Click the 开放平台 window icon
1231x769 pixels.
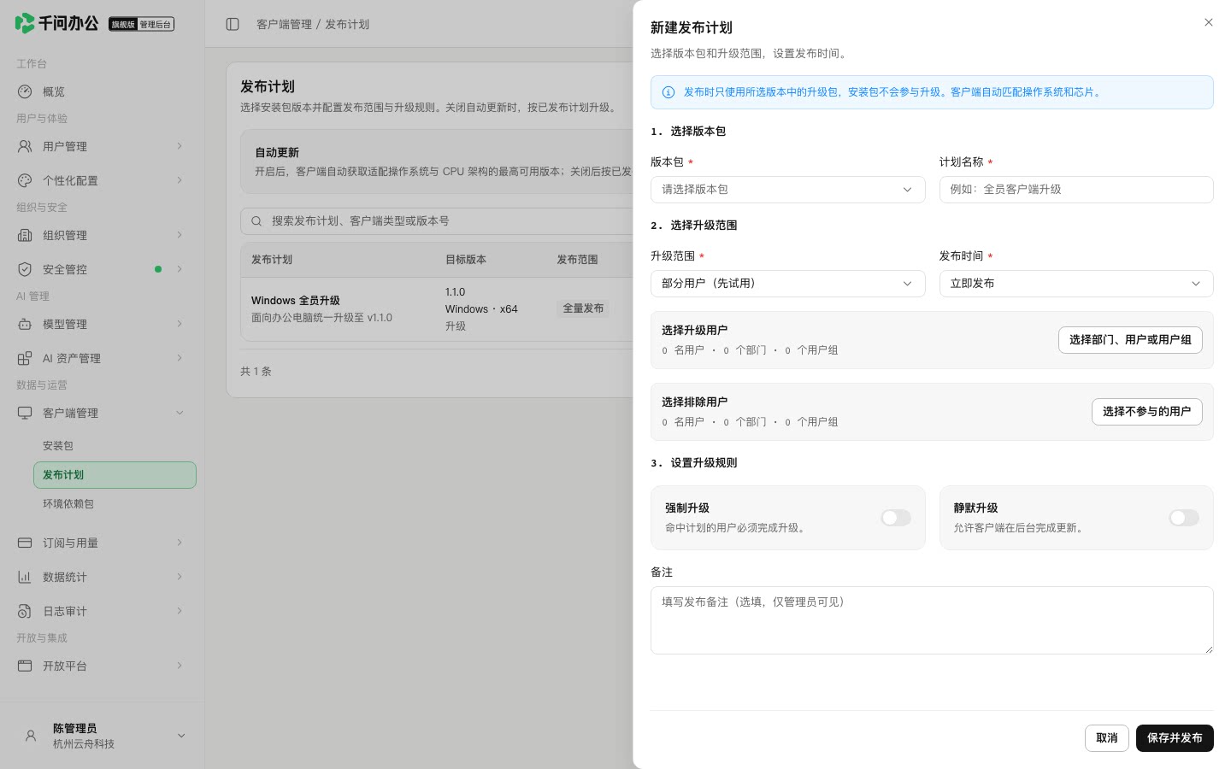[25, 666]
